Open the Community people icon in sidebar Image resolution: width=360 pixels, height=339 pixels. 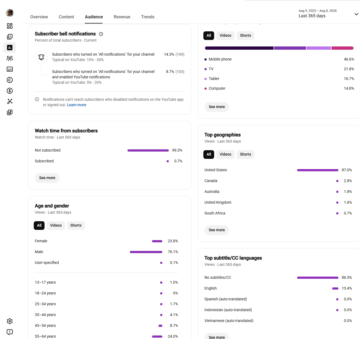point(10,58)
